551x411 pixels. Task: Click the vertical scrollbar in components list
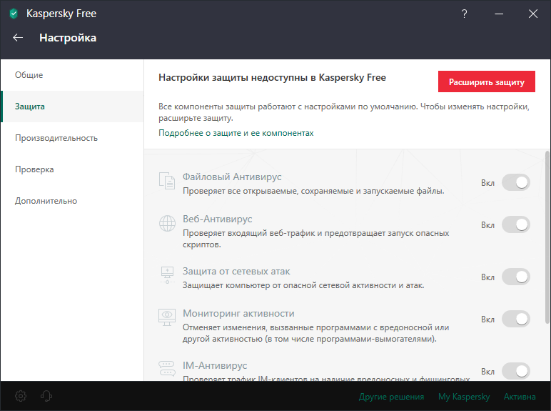click(547, 236)
